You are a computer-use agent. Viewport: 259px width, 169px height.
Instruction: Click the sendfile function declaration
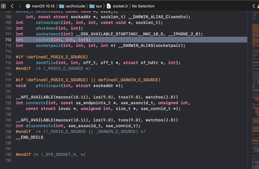point(45,63)
